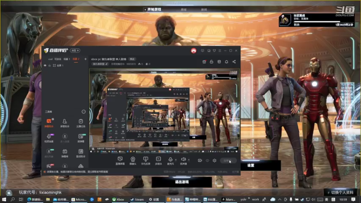Expand speaker volume arrow

pos(189,160)
